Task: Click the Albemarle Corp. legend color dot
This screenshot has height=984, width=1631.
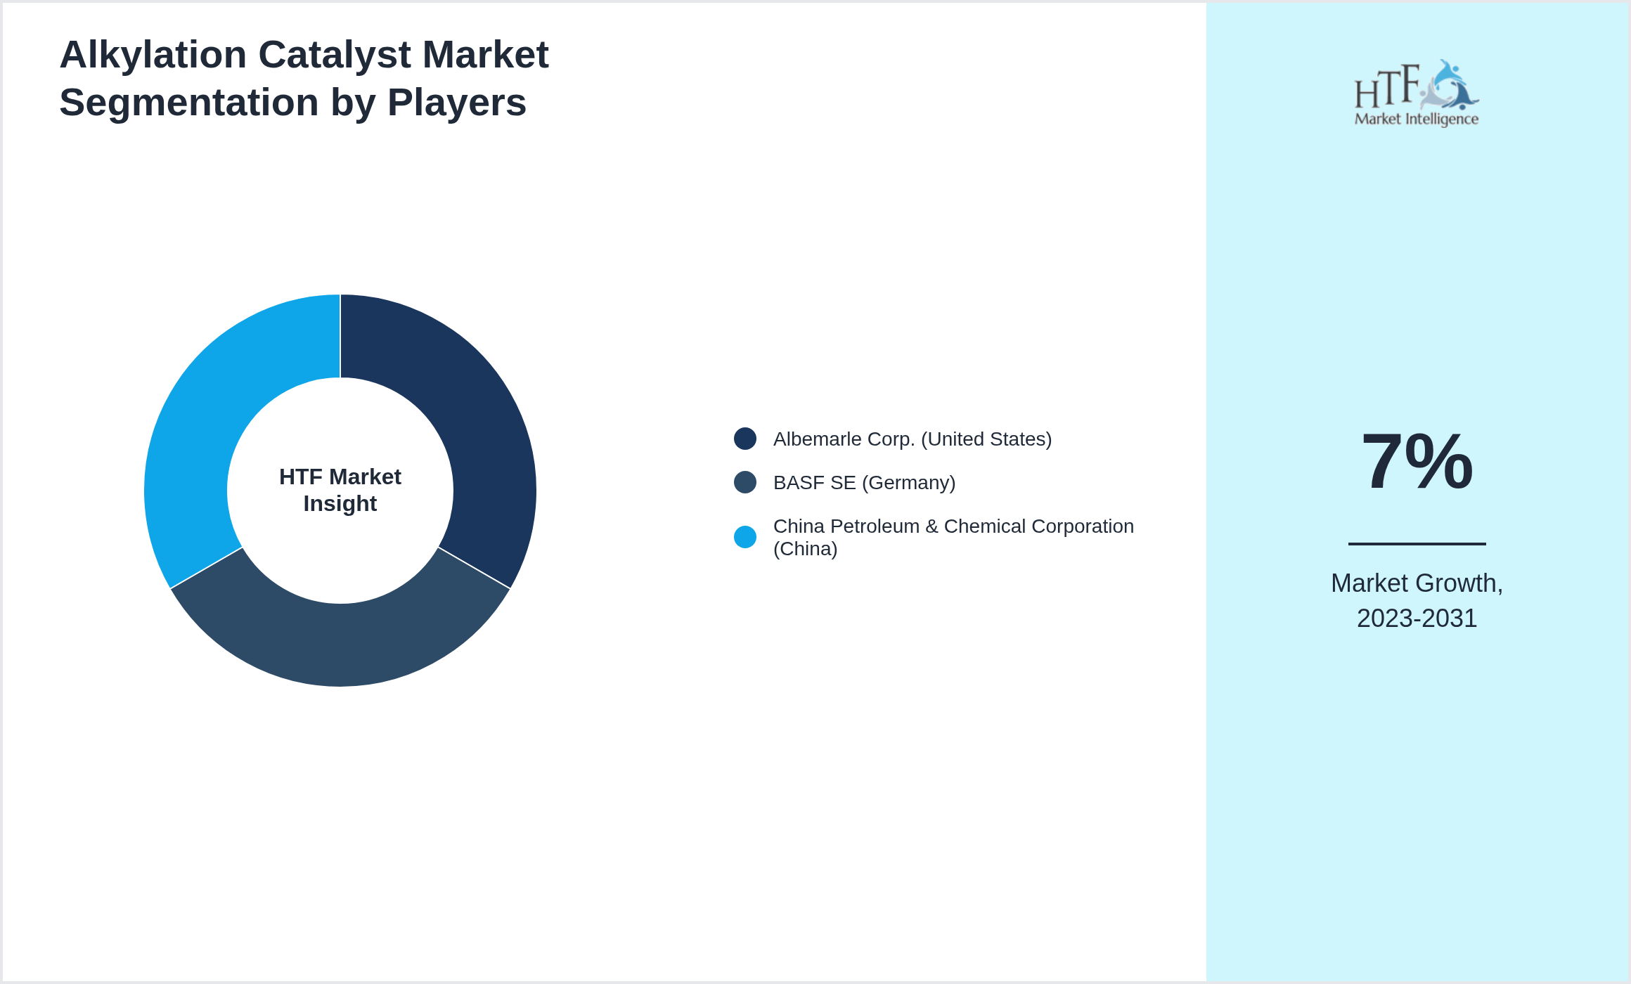Action: pyautogui.click(x=745, y=439)
